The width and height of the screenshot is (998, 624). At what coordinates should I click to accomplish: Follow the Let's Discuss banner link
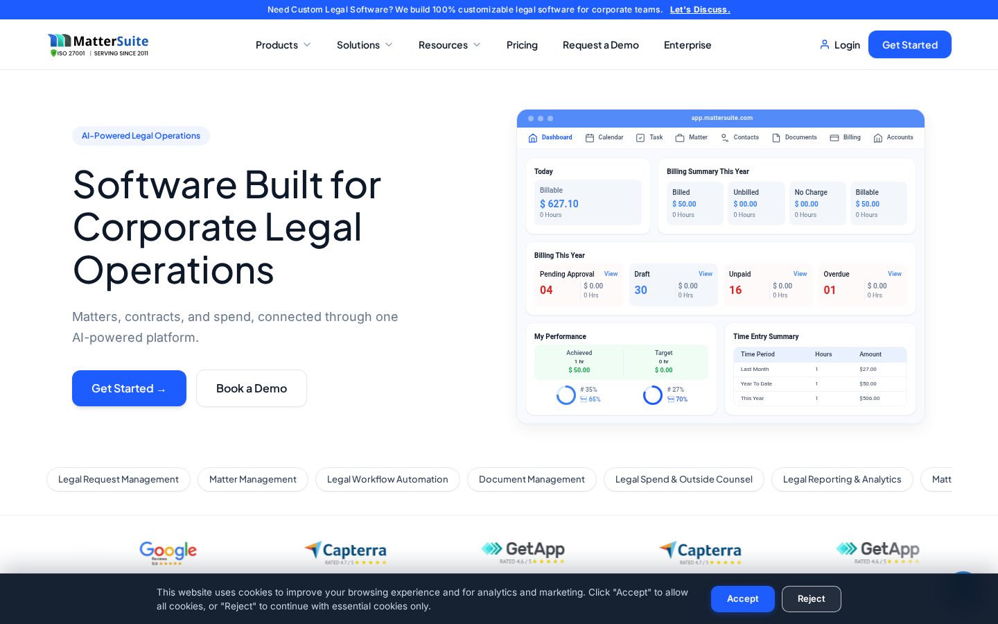(700, 10)
